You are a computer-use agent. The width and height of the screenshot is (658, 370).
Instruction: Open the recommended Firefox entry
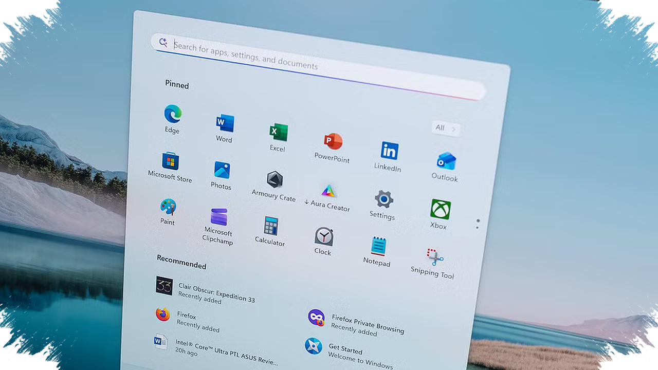click(x=188, y=320)
